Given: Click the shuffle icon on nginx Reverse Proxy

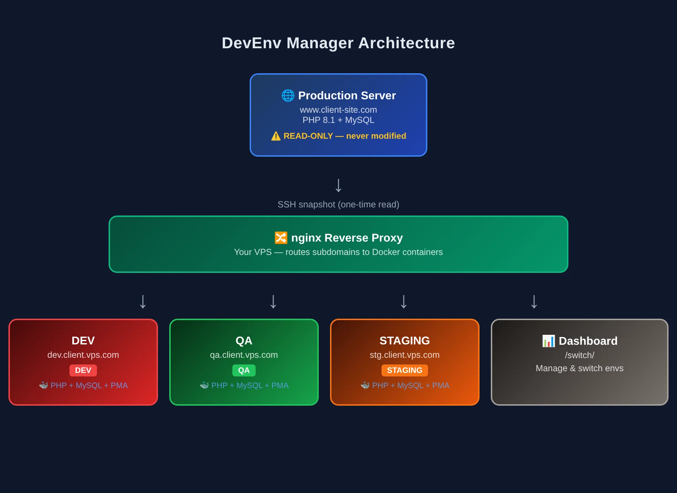Looking at the screenshot, I should tap(281, 238).
